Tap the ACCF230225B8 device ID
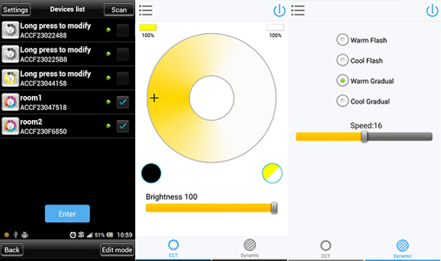441x261 pixels. click(x=43, y=59)
